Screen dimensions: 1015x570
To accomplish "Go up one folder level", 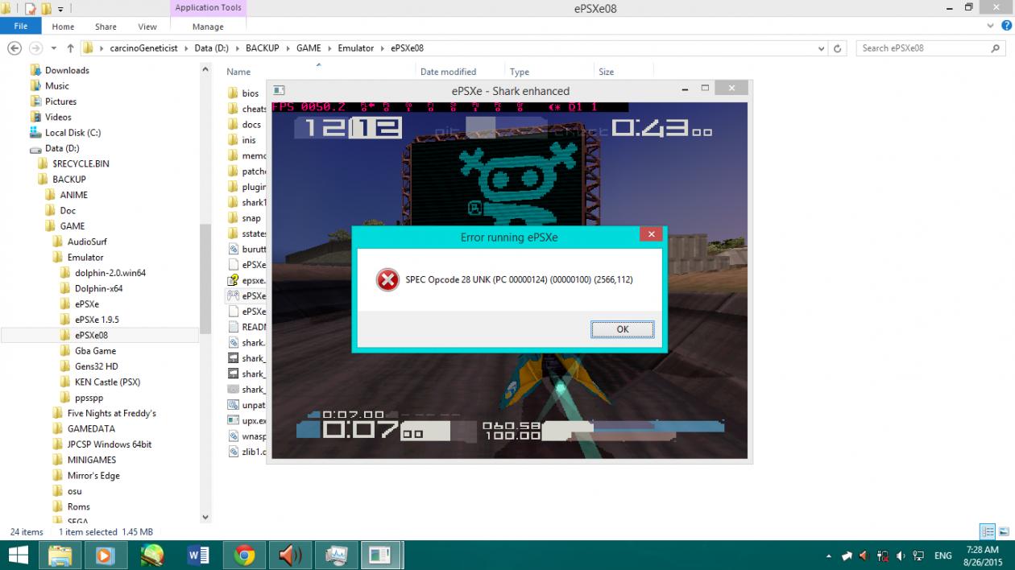I will pyautogui.click(x=71, y=48).
